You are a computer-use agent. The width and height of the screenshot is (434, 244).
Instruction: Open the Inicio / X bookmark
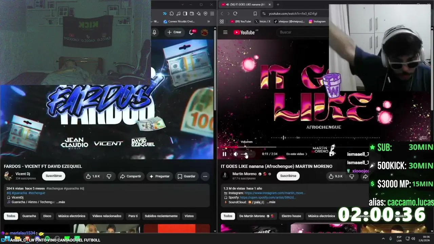(x=262, y=21)
